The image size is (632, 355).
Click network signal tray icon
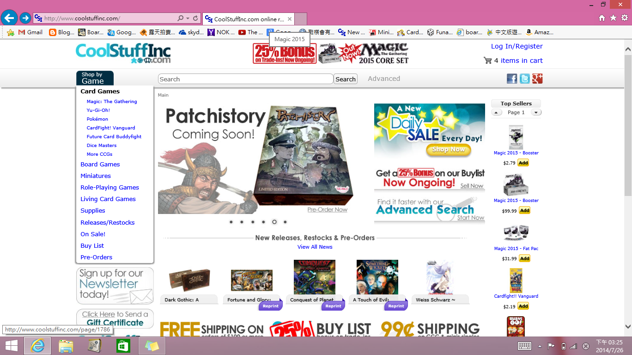coord(573,346)
